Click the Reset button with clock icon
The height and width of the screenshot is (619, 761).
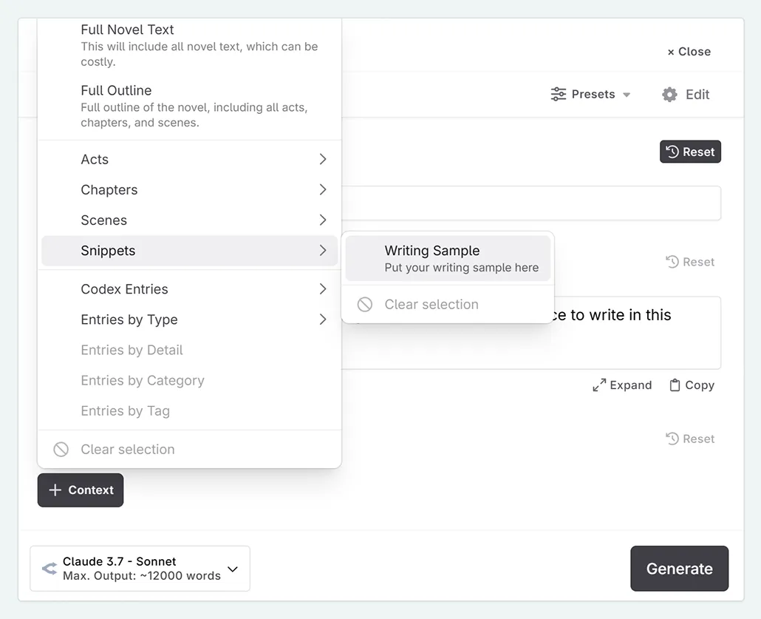tap(690, 151)
